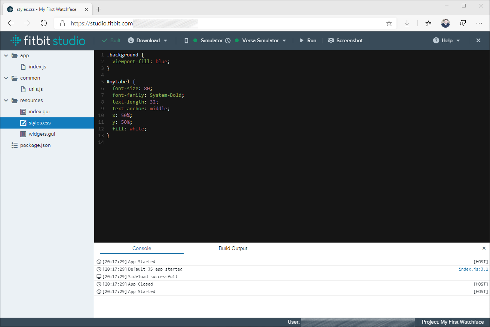Add the page to favorites with the star
This screenshot has width=490, height=327.
[x=389, y=23]
